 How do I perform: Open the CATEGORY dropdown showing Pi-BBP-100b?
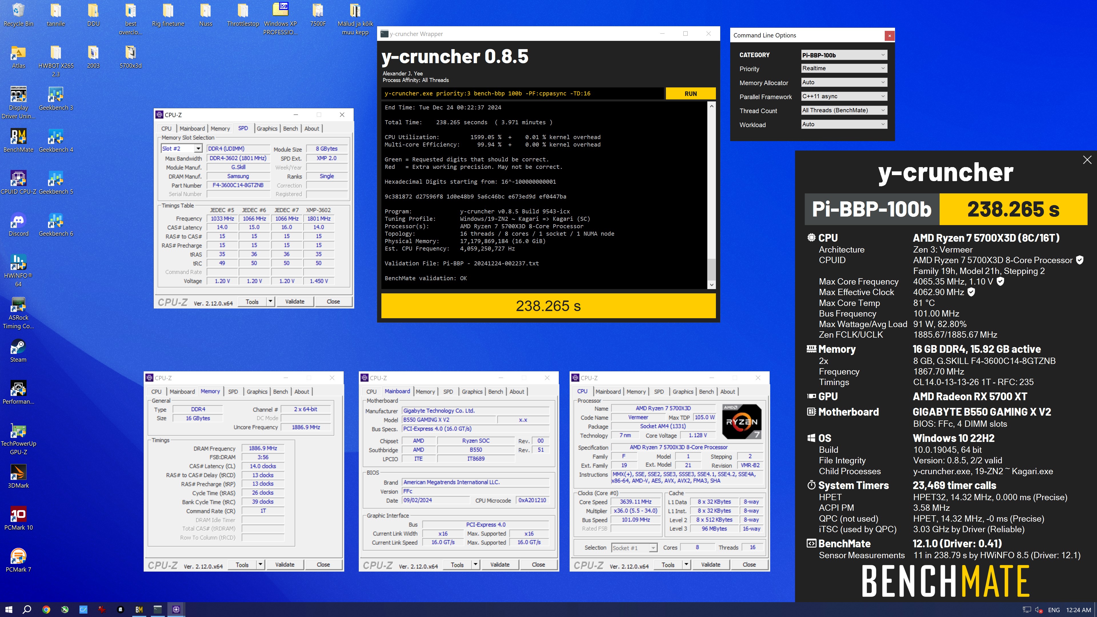(844, 55)
